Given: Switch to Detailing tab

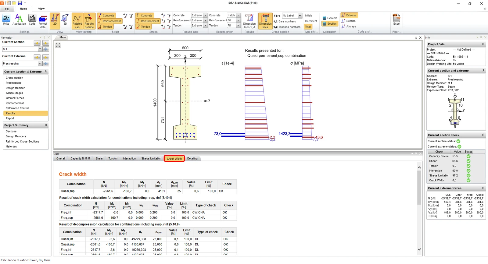Looking at the screenshot, I should click(192, 158).
